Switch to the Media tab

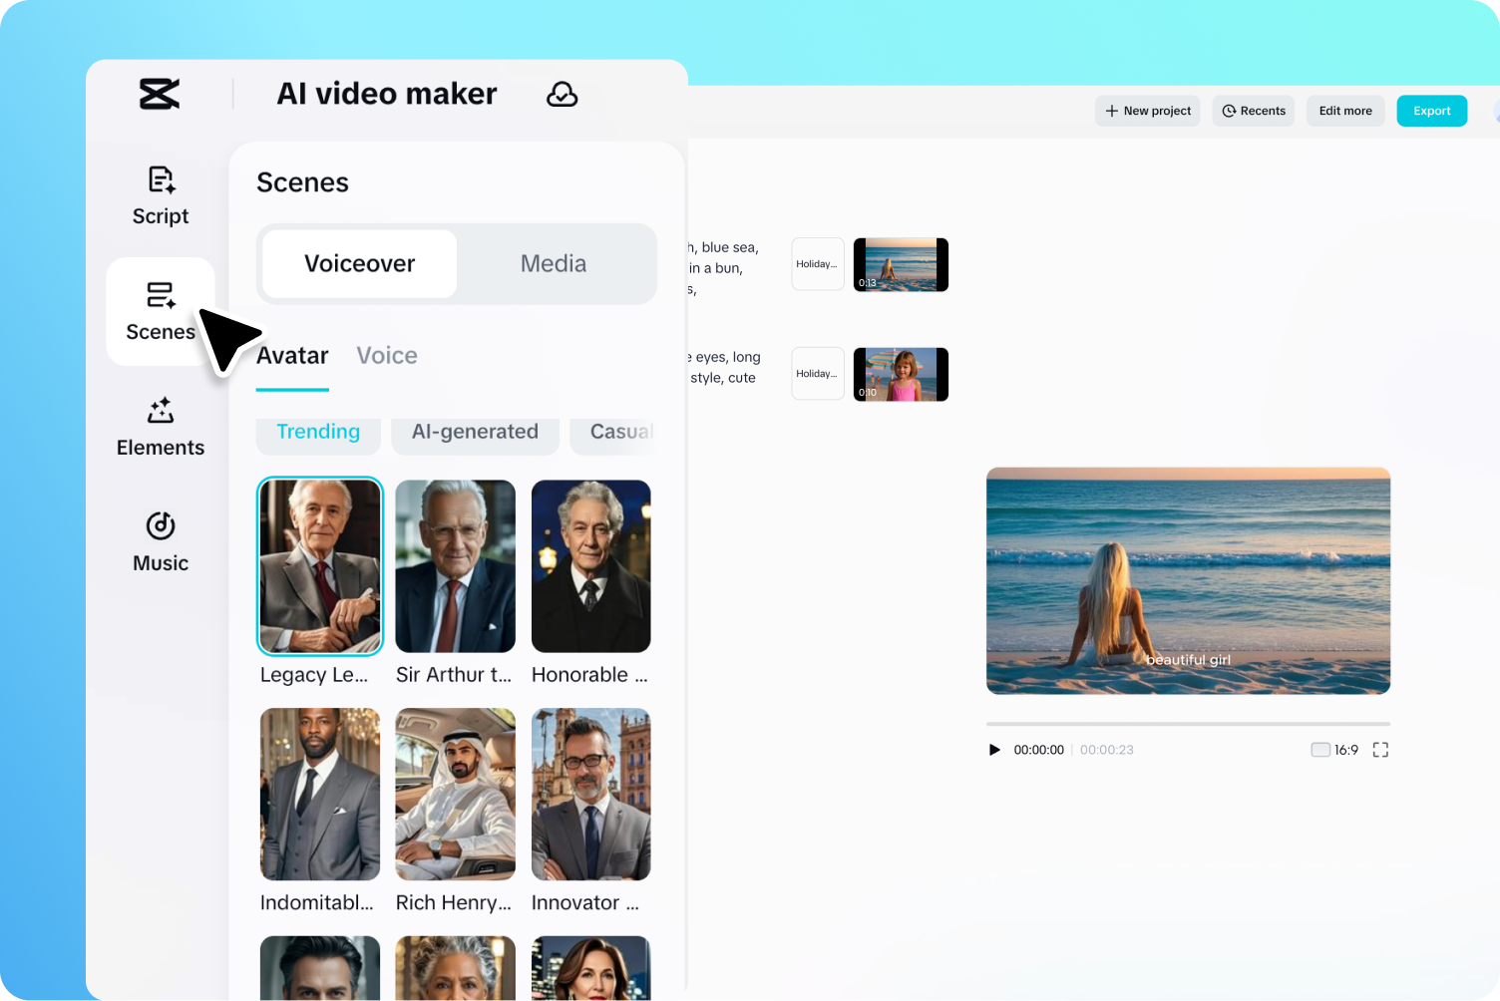(x=554, y=264)
